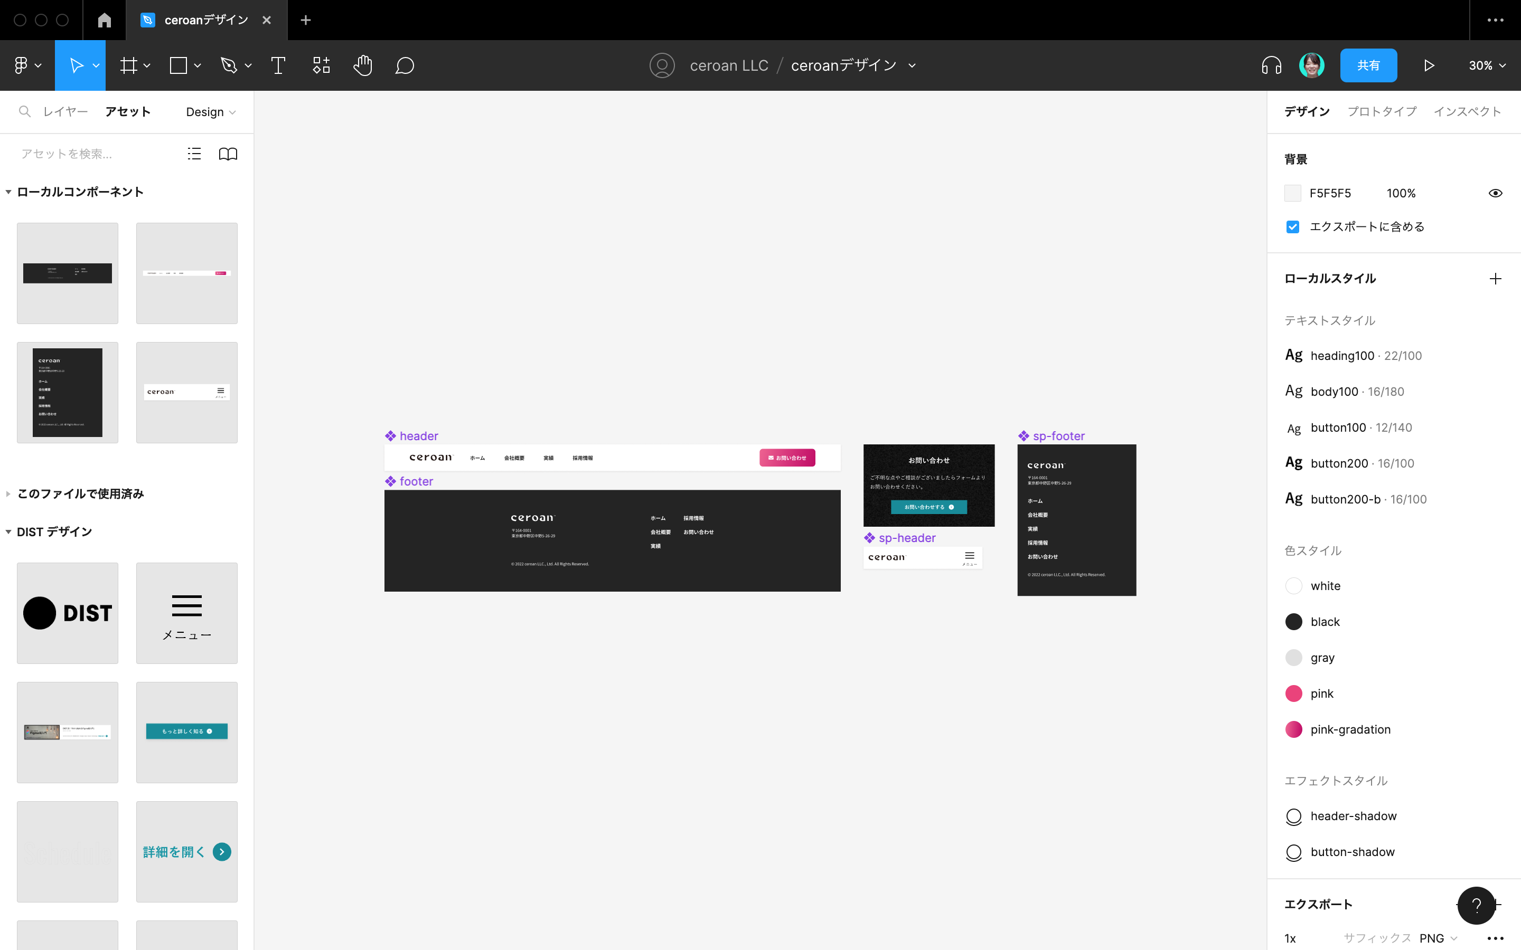Click the search magnifier in left panel
The height and width of the screenshot is (950, 1521).
tap(24, 111)
